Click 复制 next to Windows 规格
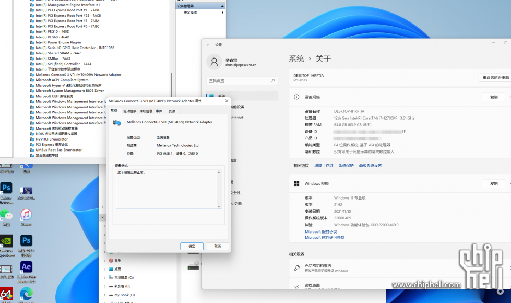Viewport: 511px width, 303px height. pyautogui.click(x=494, y=183)
